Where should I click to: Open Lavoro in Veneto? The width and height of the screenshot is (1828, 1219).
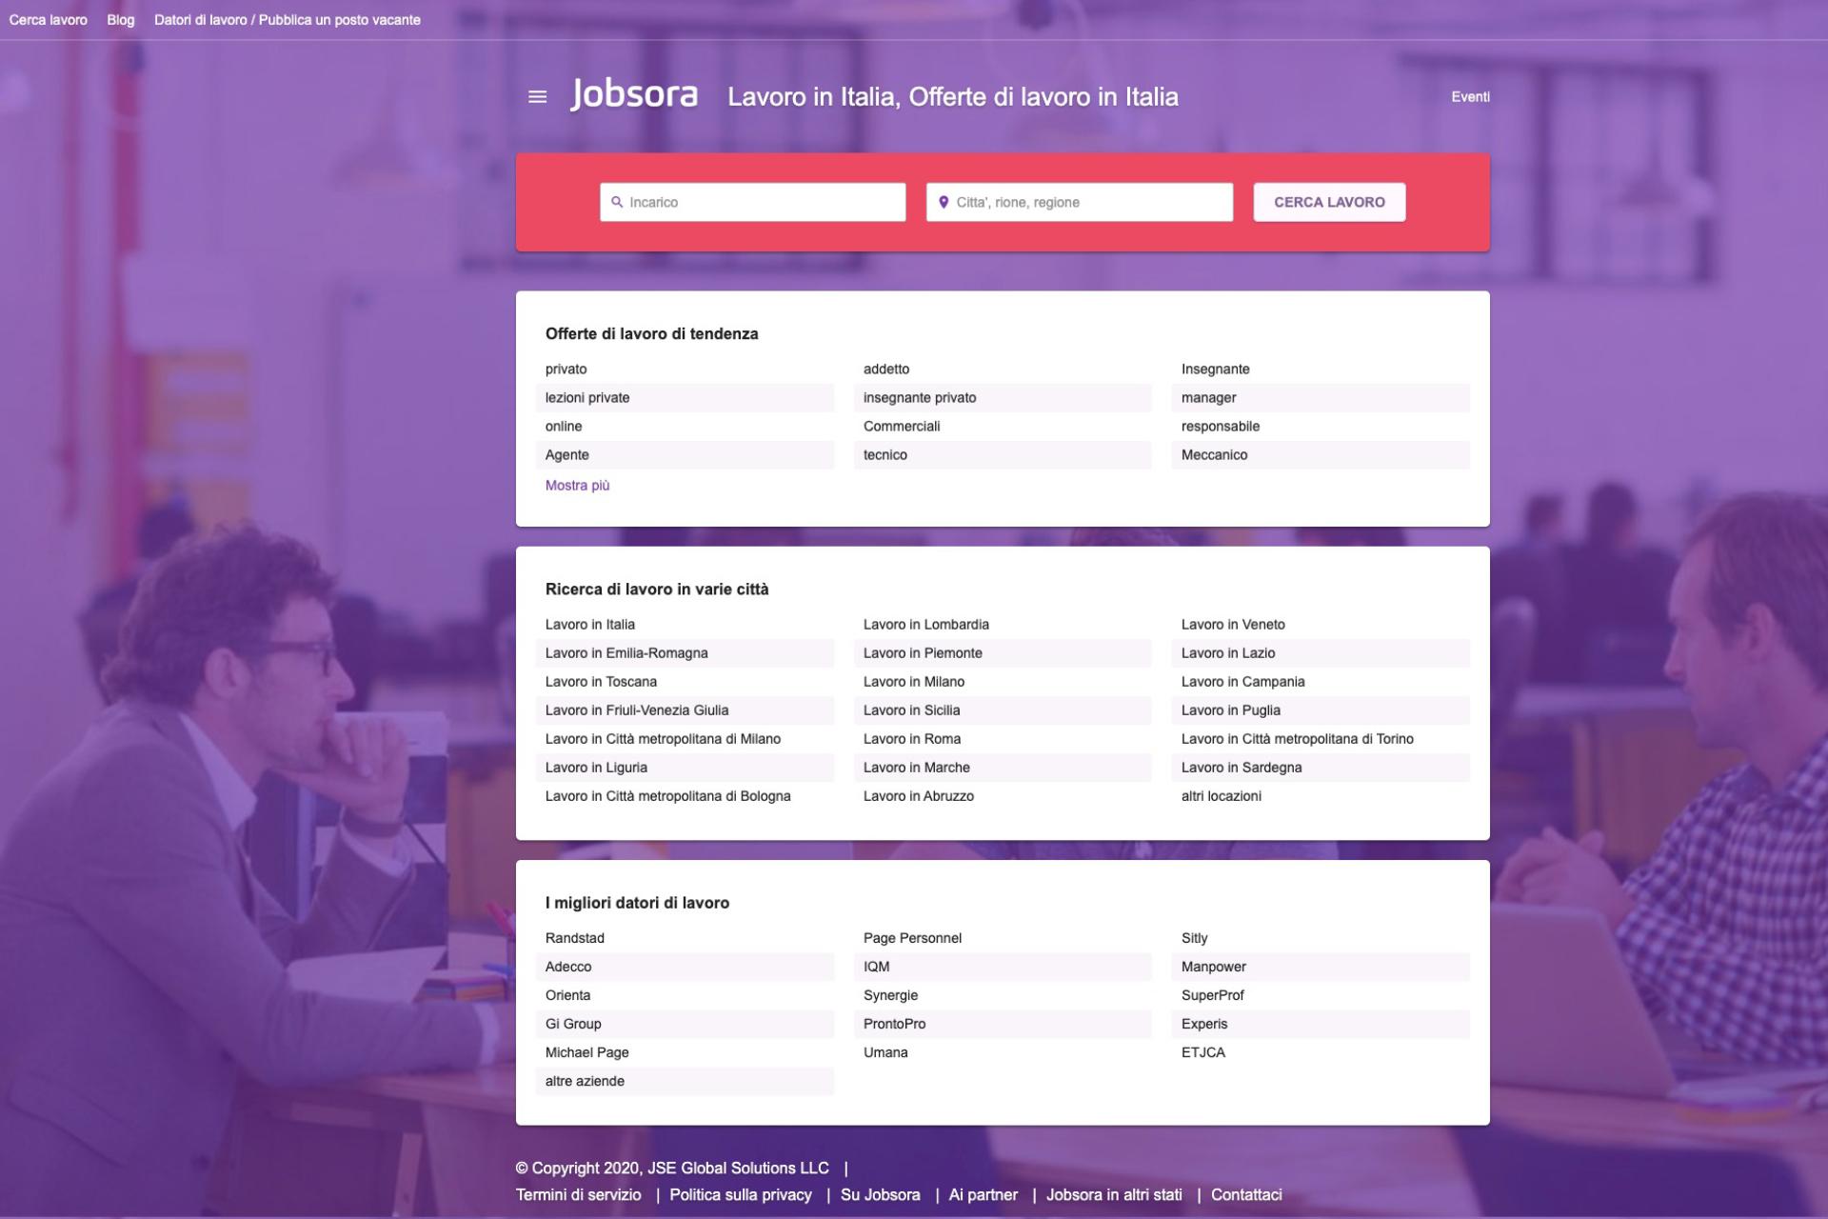(1233, 625)
